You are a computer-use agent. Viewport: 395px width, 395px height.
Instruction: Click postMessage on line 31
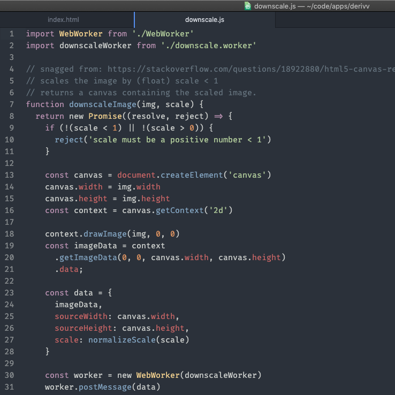105,387
